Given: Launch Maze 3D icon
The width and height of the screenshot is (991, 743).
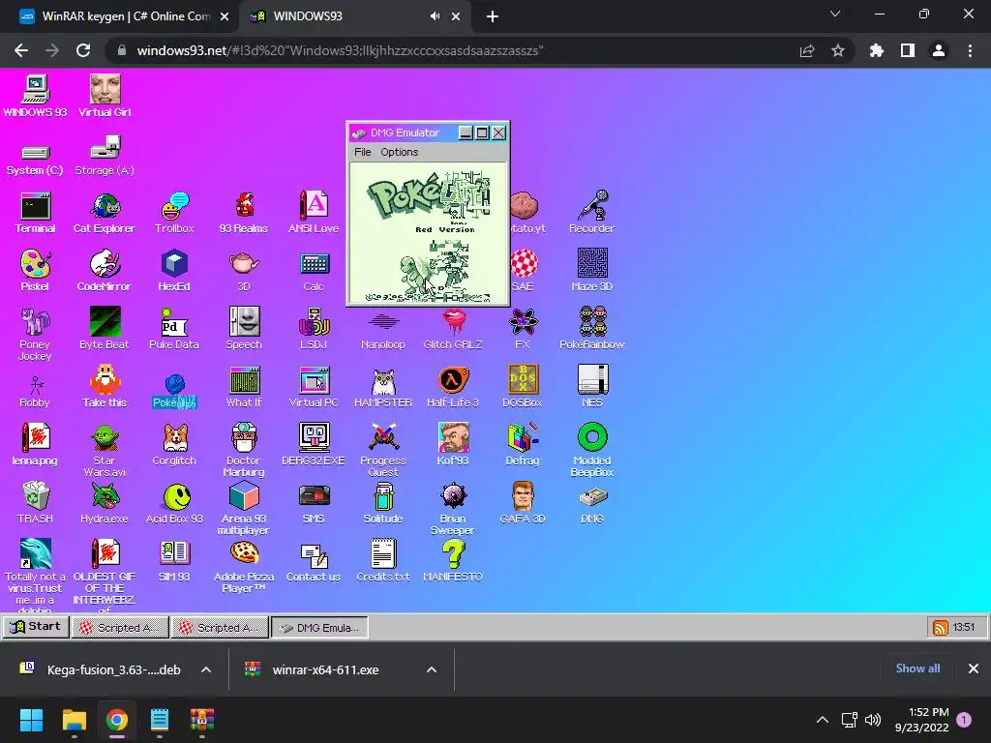Looking at the screenshot, I should (x=591, y=271).
